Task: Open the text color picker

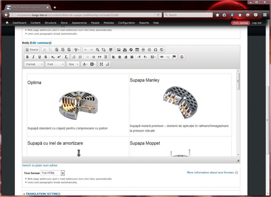Action: pyautogui.click(x=85, y=64)
